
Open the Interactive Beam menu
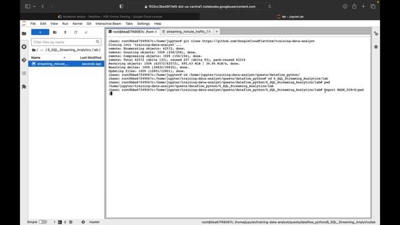pos(108,24)
